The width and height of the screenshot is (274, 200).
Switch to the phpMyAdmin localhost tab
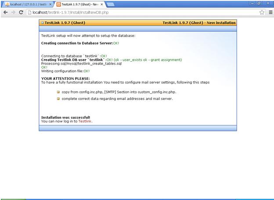(28, 4)
